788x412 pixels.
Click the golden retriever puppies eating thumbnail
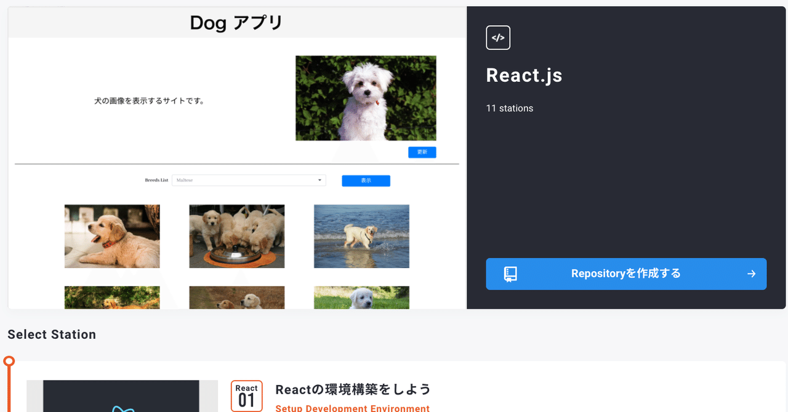(x=236, y=236)
